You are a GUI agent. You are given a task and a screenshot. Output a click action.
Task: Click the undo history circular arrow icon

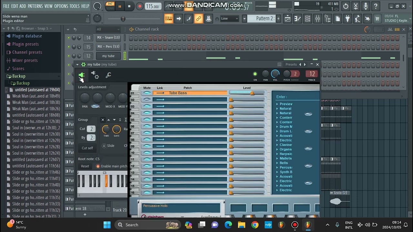click(x=346, y=6)
